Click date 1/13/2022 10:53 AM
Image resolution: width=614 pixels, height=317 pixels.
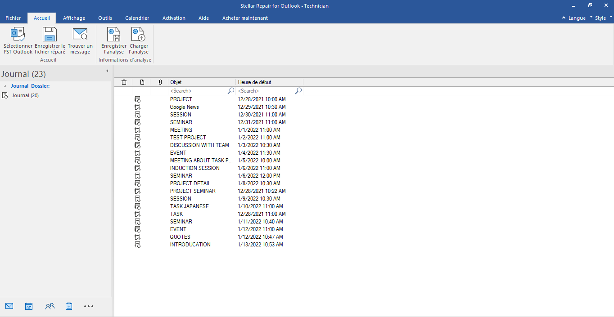(260, 245)
